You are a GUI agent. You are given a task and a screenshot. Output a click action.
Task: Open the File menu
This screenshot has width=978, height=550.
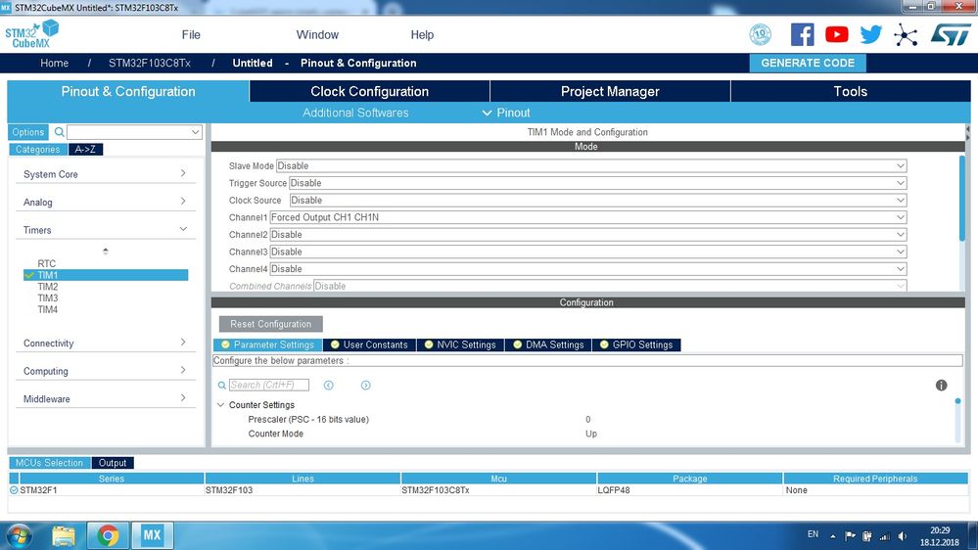coord(191,35)
